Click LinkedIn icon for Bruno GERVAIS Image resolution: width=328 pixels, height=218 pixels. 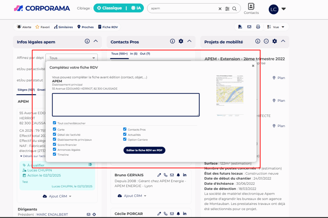tap(184, 175)
